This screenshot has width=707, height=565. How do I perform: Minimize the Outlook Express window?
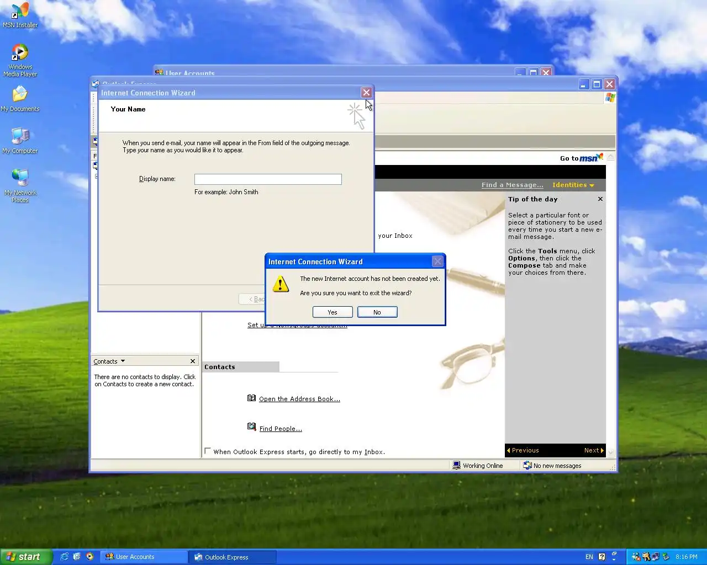[x=584, y=84]
